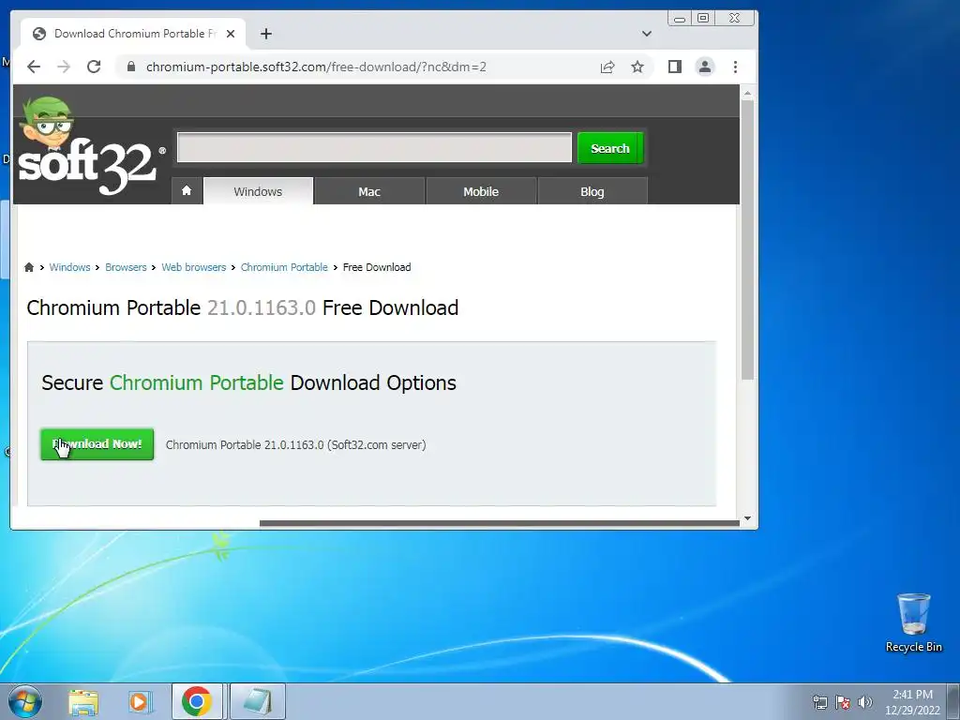The height and width of the screenshot is (720, 960).
Task: Open the notepad-style taskbar application
Action: [257, 701]
